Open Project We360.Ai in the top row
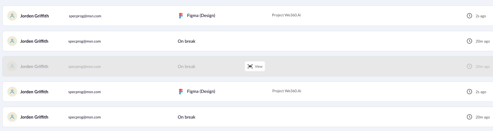This screenshot has height=131, width=493. [x=286, y=15]
